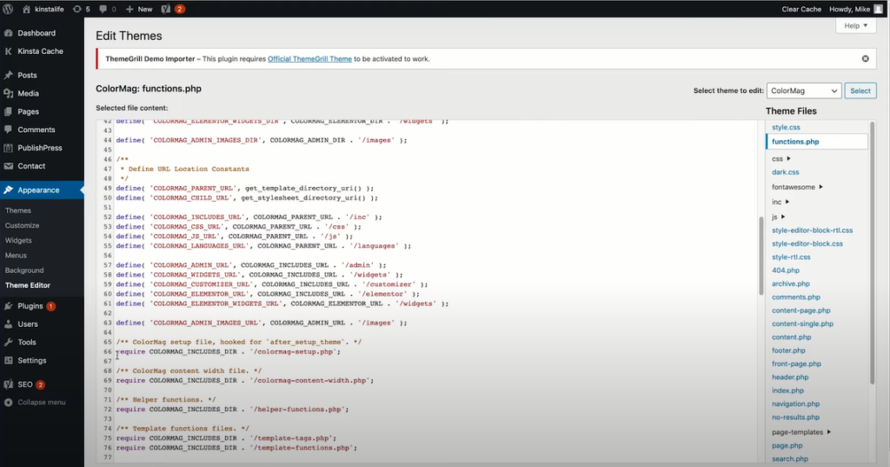Expand the fontawesome folder
The image size is (890, 467).
point(797,186)
